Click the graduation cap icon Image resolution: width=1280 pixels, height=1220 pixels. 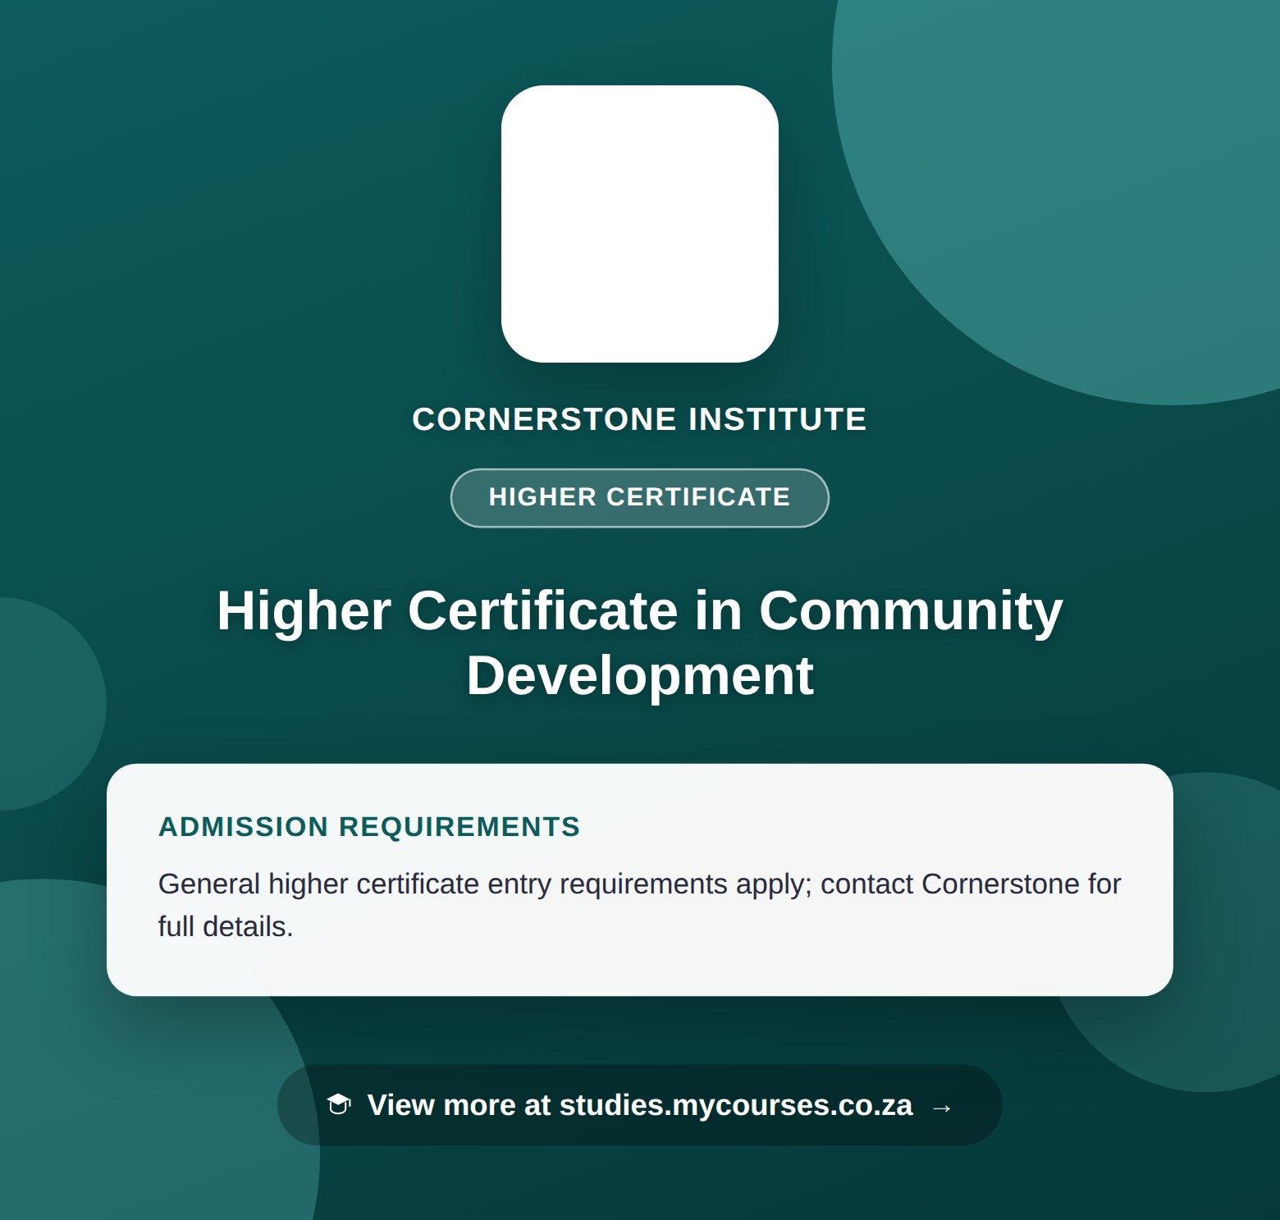pos(339,1104)
